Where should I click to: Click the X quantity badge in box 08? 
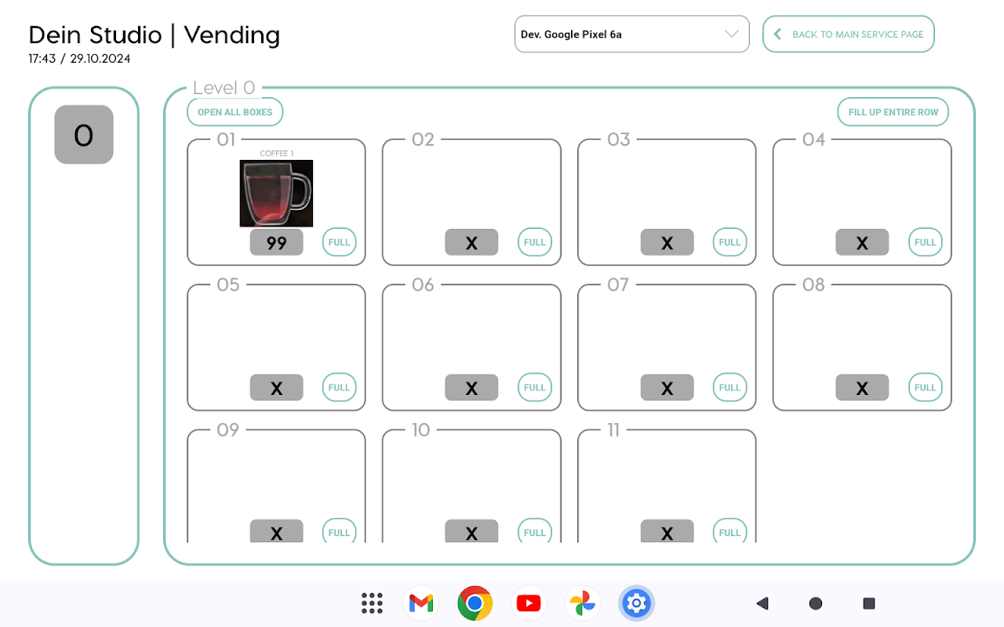click(862, 387)
